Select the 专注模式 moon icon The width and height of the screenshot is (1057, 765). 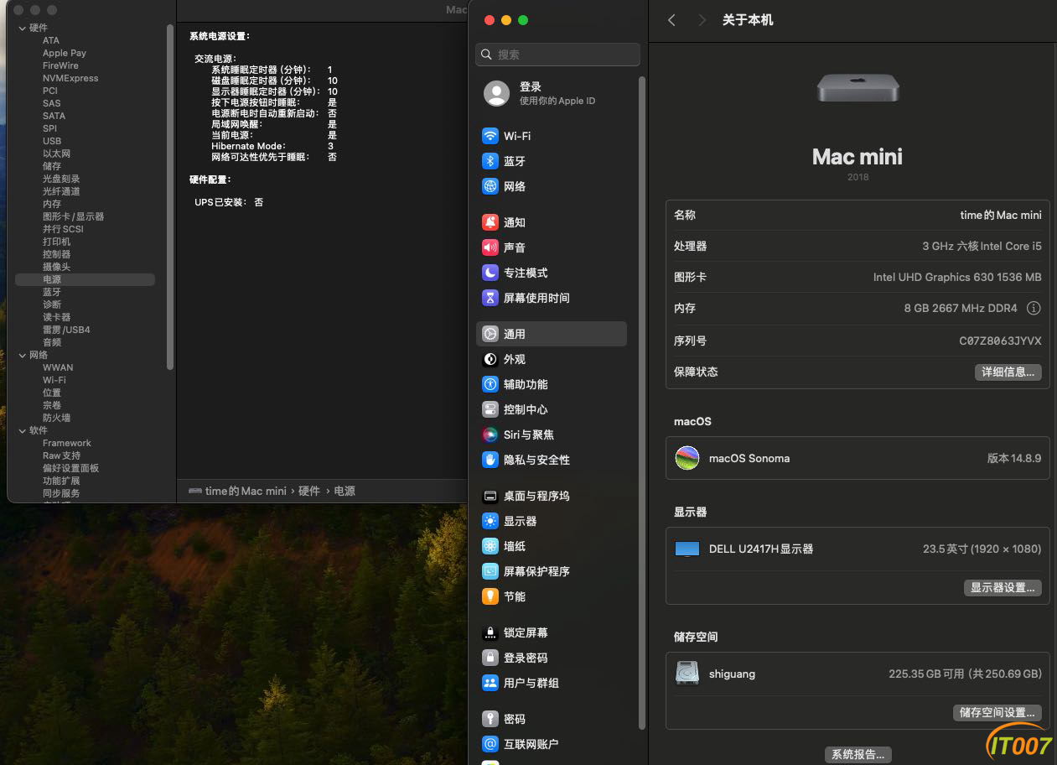490,273
